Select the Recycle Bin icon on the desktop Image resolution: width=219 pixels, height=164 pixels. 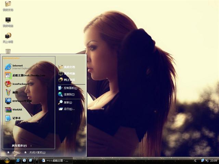8,51
